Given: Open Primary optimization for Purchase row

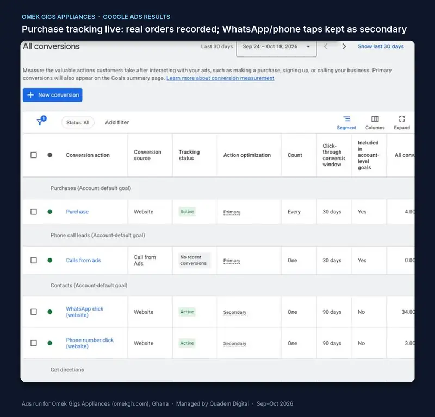Looking at the screenshot, I should tap(232, 212).
